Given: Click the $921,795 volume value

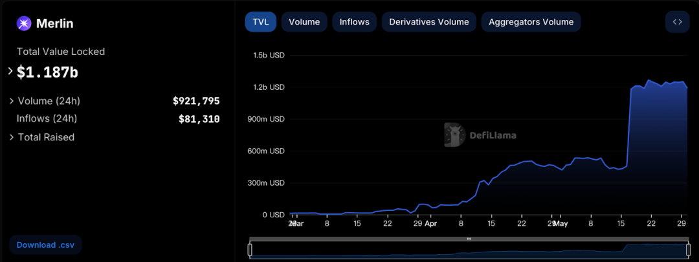Looking at the screenshot, I should pyautogui.click(x=196, y=101).
